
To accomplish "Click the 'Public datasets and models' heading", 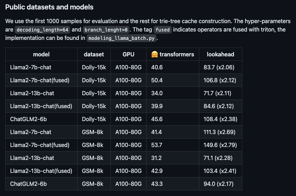I will [x=49, y=7].
